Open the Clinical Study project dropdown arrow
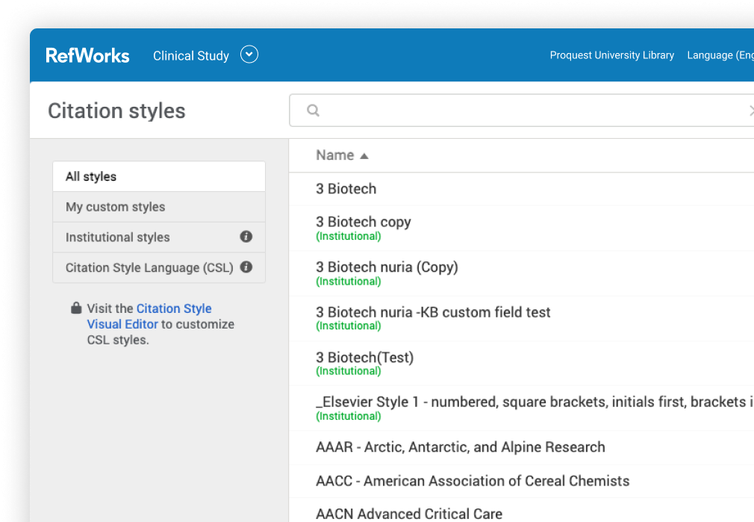 [x=249, y=55]
